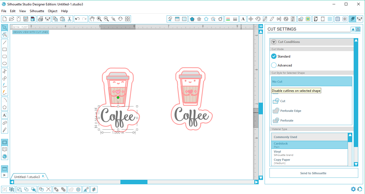
Task: Click the material list scroll up arrow
Action: coord(350,135)
